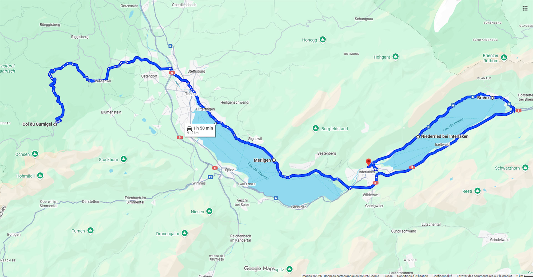533x277 pixels.
Task: Click the Ochsen mountain peak icon
Action: (x=35, y=154)
